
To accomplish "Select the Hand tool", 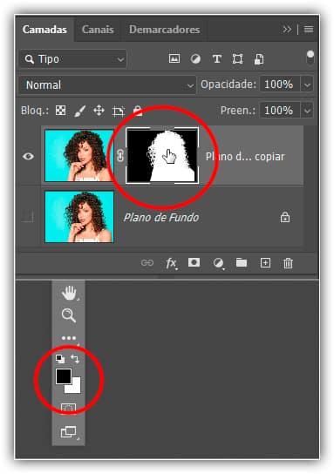I will pos(69,293).
